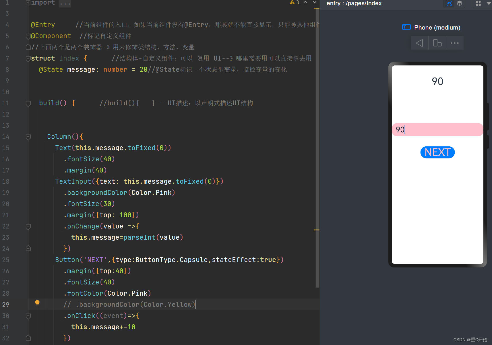
Task: Click the entry : /pages/Index header
Action: click(x=354, y=3)
